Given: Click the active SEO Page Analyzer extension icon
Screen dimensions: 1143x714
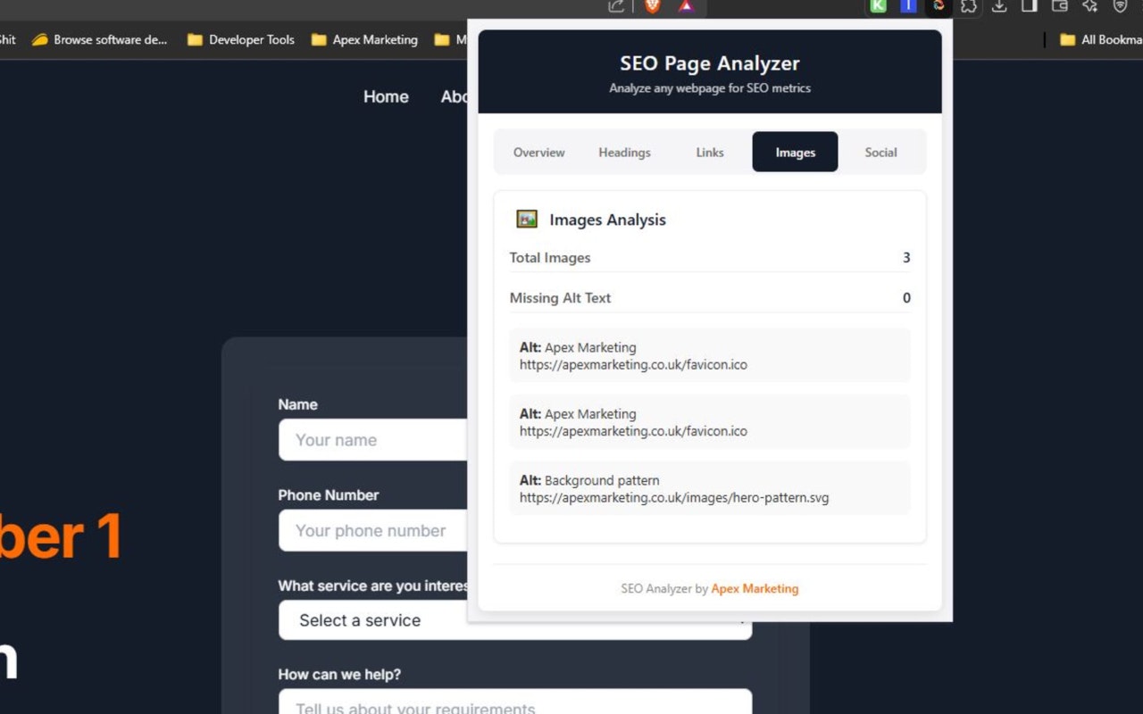Looking at the screenshot, I should pyautogui.click(x=939, y=5).
